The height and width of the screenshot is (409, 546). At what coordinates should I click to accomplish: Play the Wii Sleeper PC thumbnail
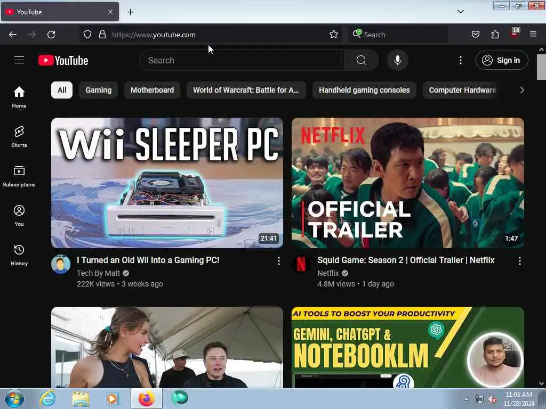[x=167, y=183]
